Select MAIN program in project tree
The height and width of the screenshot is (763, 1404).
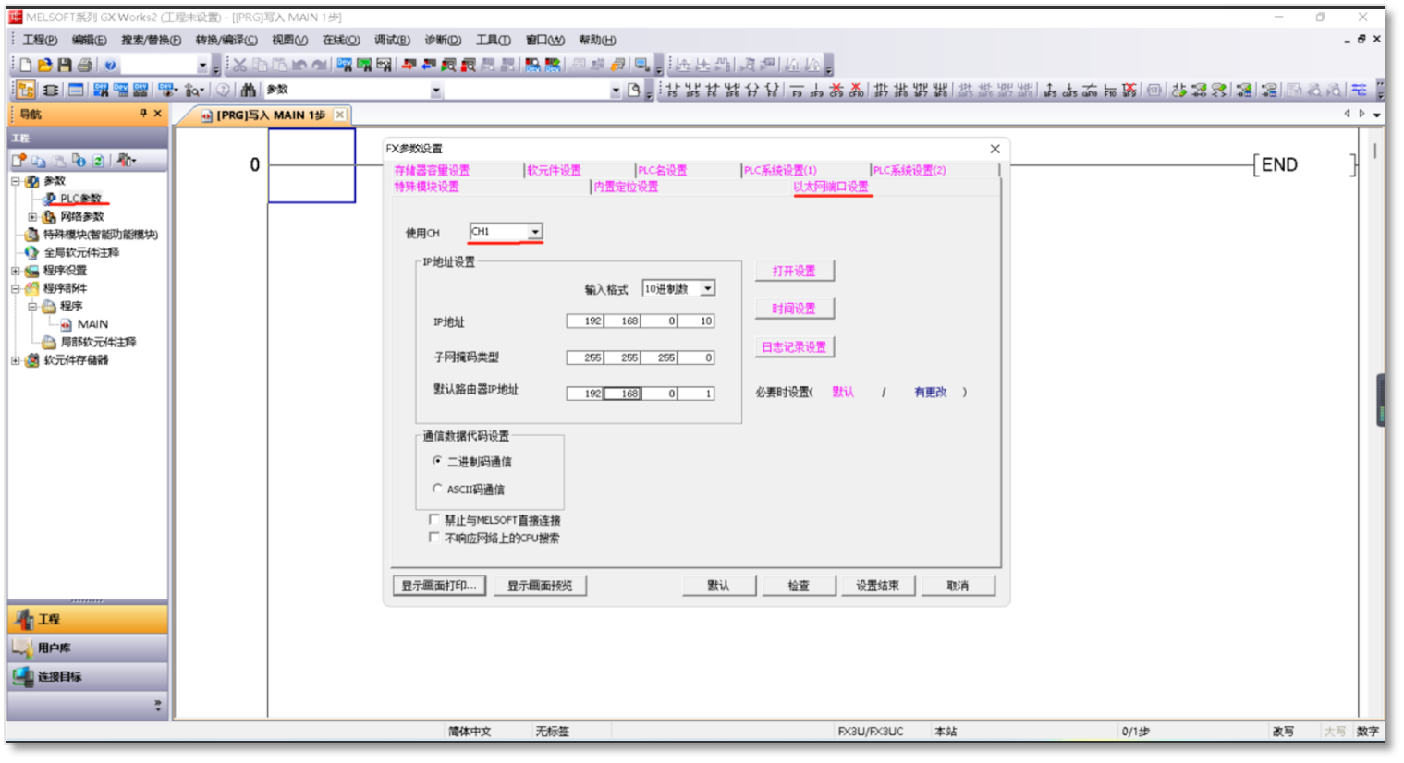[92, 324]
